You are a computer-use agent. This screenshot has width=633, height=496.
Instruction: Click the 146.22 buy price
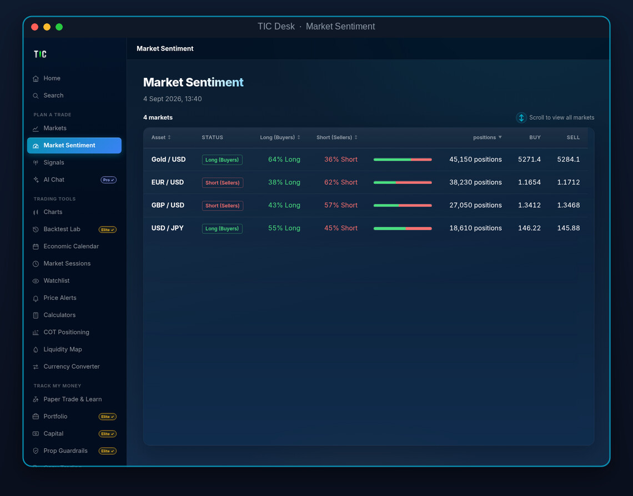(529, 228)
